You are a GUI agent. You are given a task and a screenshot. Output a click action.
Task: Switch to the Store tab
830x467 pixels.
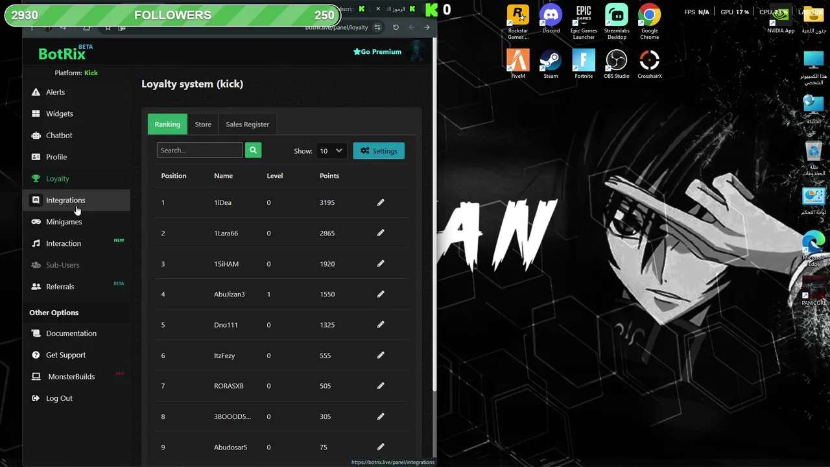coord(203,124)
